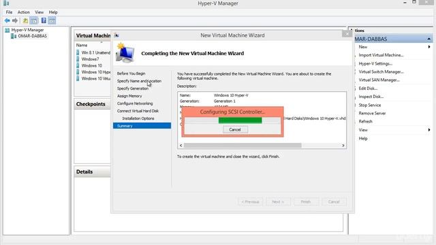436x245 pixels.
Task: Select the Summary step
Action: [142, 126]
